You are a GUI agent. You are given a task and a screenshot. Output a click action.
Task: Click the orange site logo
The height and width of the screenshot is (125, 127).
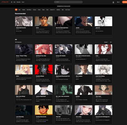(5, 2)
